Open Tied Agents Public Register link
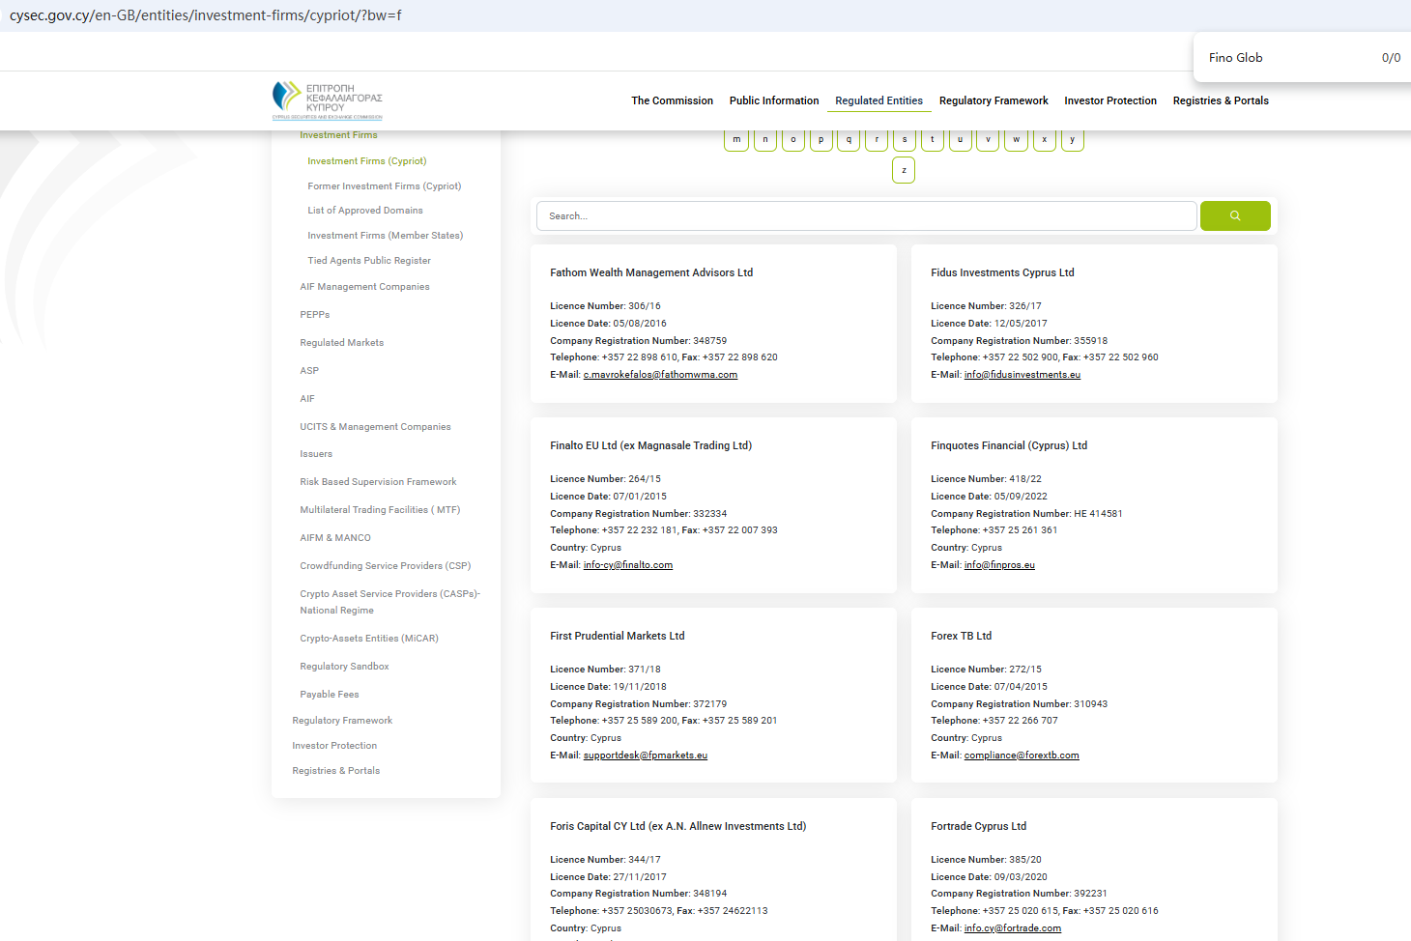 [369, 261]
